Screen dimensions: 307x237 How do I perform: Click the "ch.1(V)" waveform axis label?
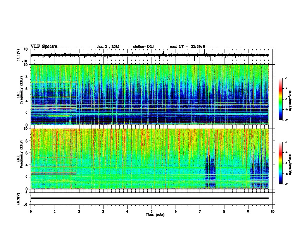click(x=19, y=55)
